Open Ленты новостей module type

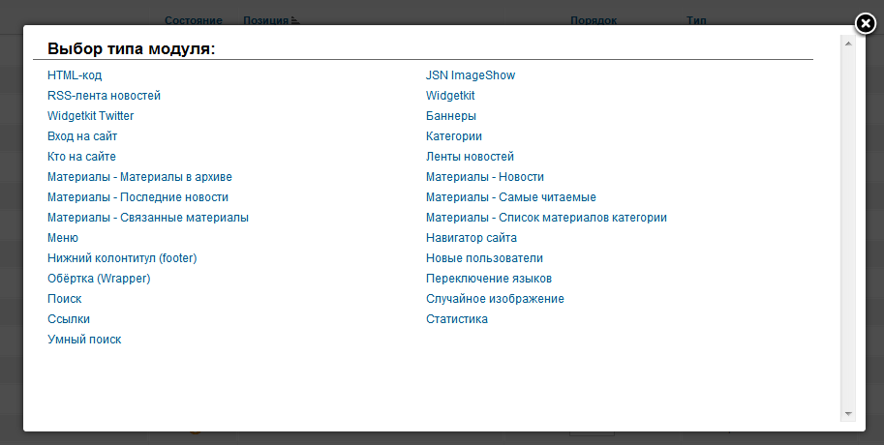coord(470,157)
